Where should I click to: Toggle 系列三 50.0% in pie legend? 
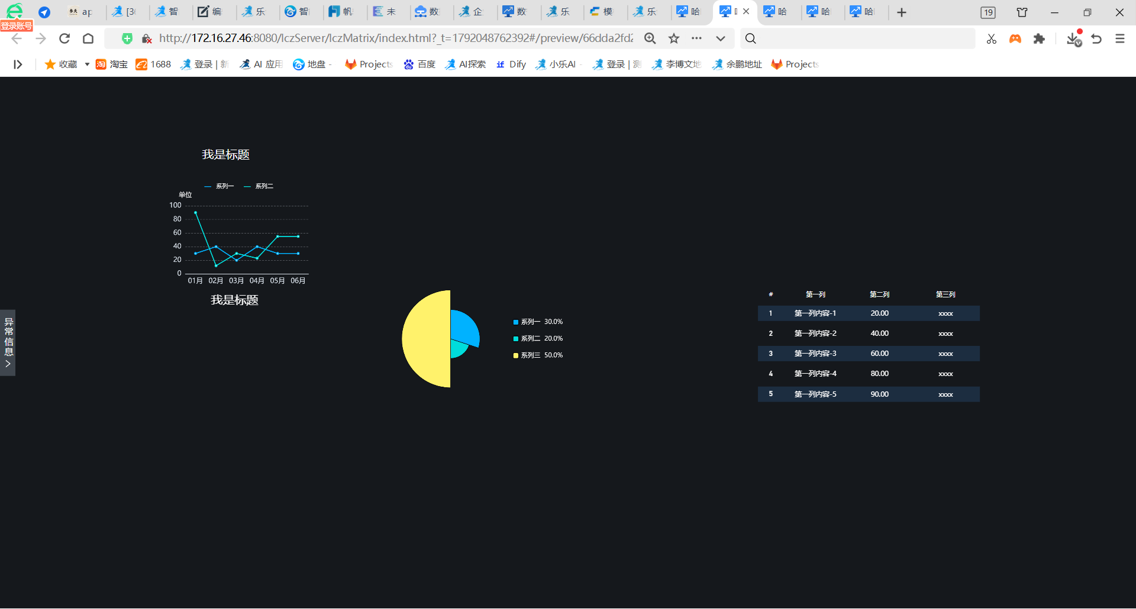[538, 355]
